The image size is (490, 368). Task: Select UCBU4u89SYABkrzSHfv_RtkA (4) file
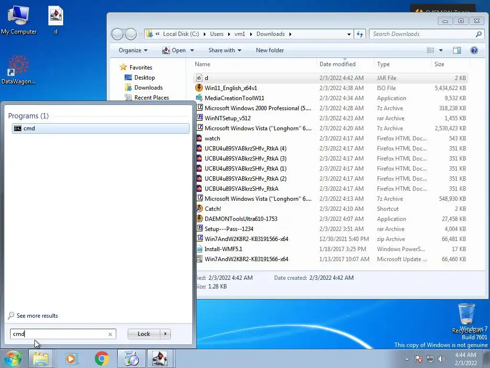(x=331, y=149)
